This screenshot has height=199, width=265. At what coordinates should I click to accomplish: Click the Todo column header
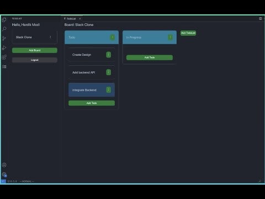point(92,38)
